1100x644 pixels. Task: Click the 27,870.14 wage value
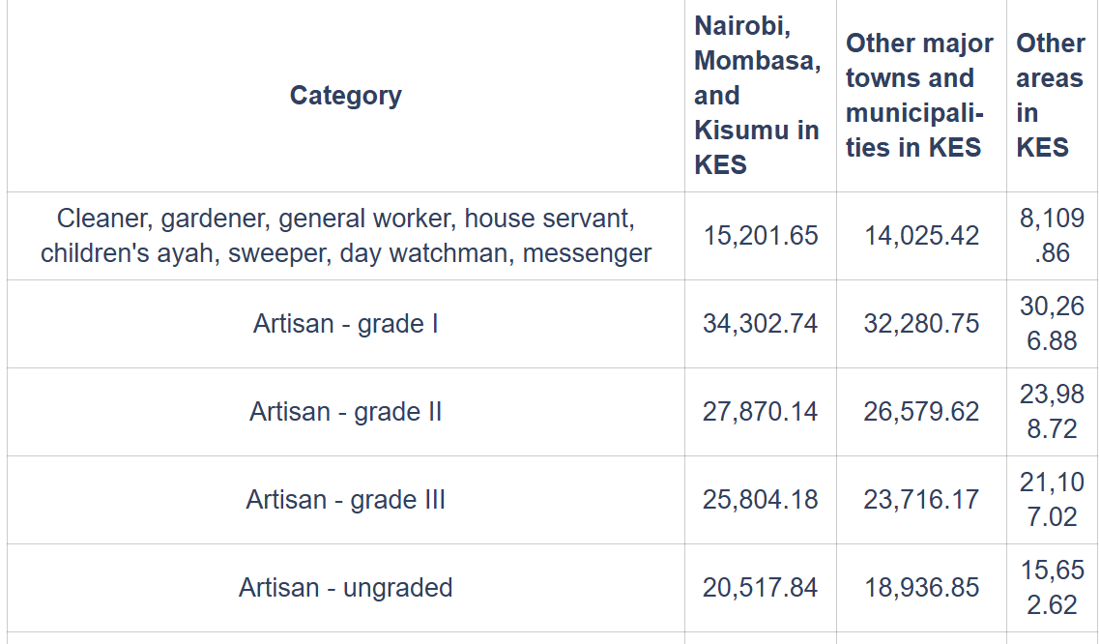click(760, 412)
